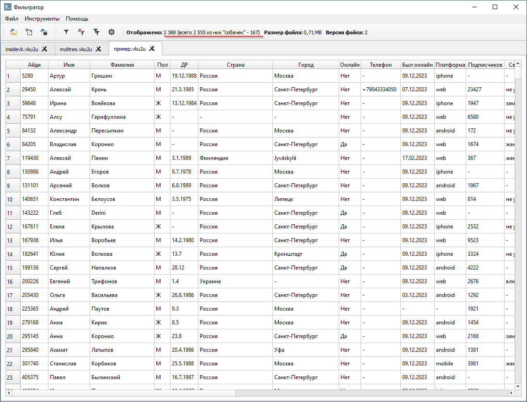Screen dimensions: 527x402
Task: Click the Пол column header
Action: click(162, 65)
